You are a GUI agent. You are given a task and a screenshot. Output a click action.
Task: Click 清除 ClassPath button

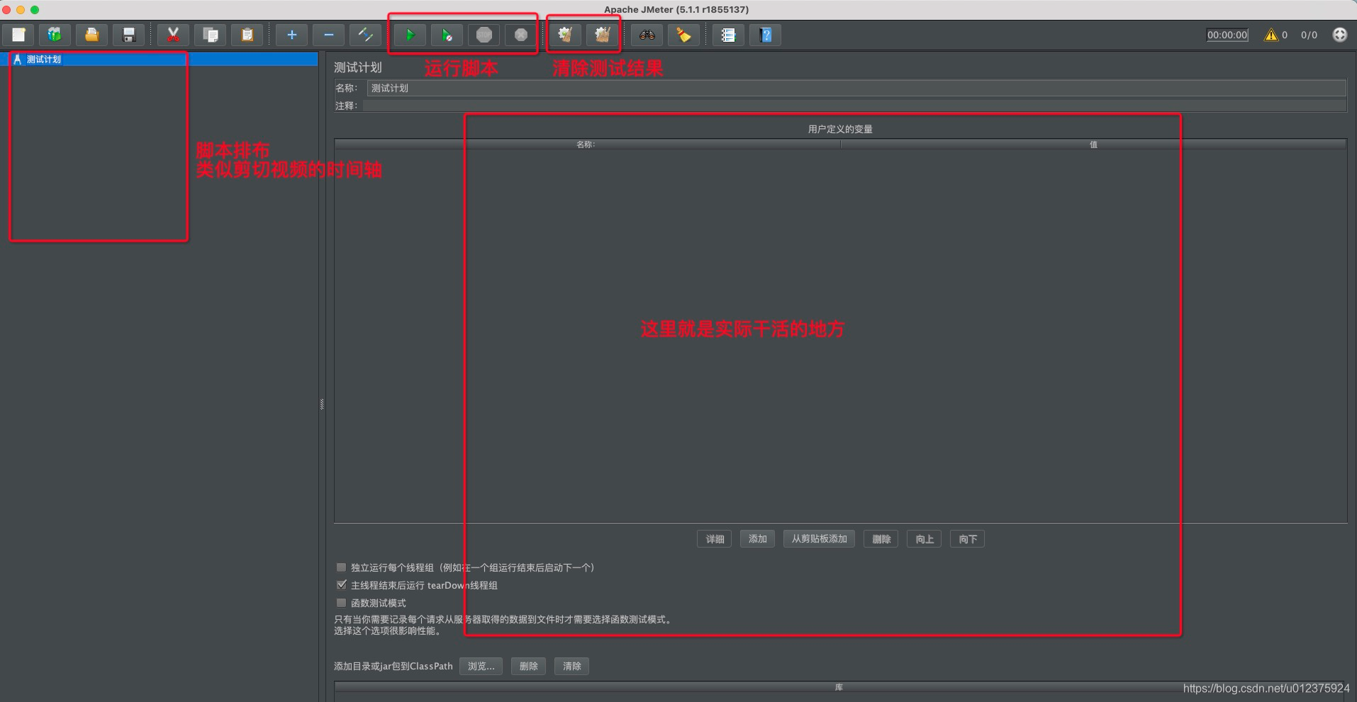pos(571,666)
